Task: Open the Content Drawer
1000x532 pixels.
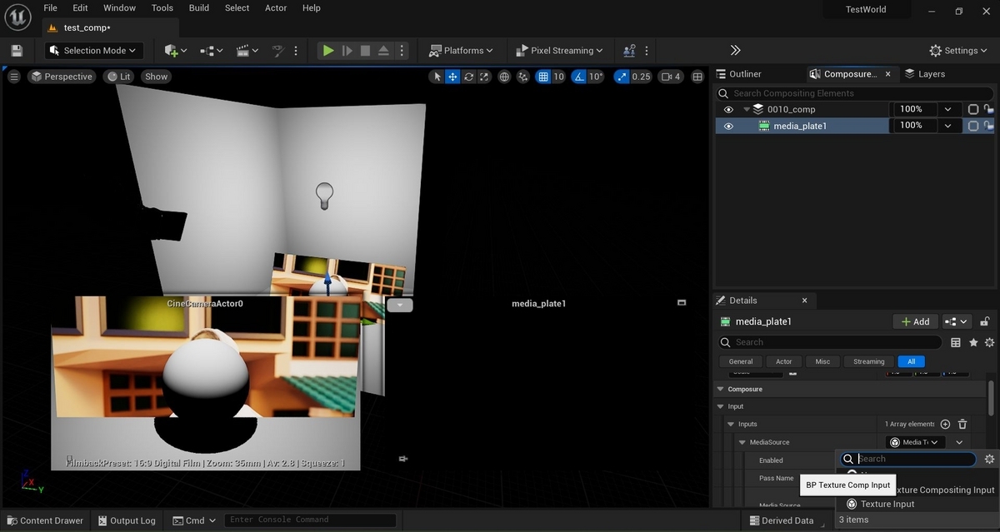Action: [45, 520]
